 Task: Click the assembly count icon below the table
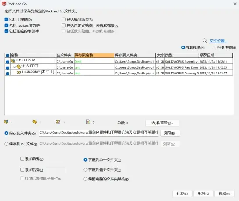click(x=6, y=122)
